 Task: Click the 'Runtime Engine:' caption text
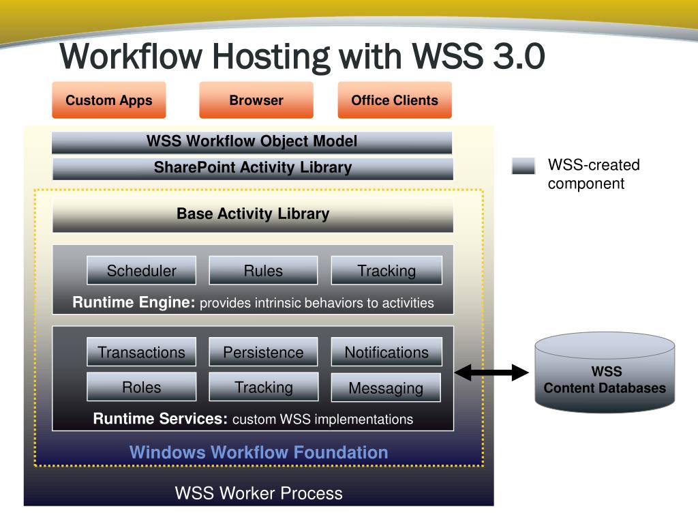(134, 302)
